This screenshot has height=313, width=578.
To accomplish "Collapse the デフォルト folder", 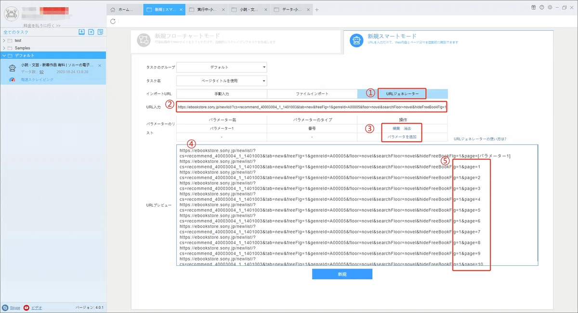I will [4, 55].
